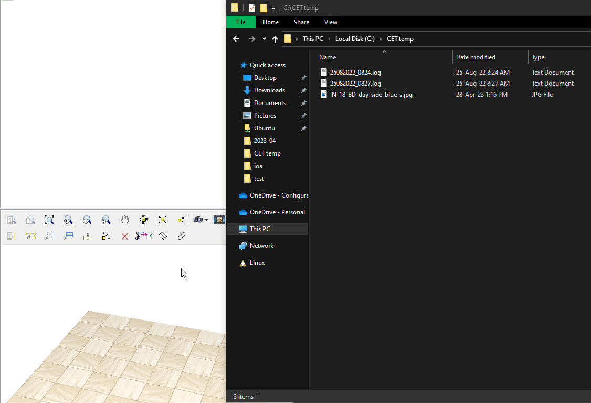Open Network in navigation pane
This screenshot has width=591, height=403.
[261, 246]
